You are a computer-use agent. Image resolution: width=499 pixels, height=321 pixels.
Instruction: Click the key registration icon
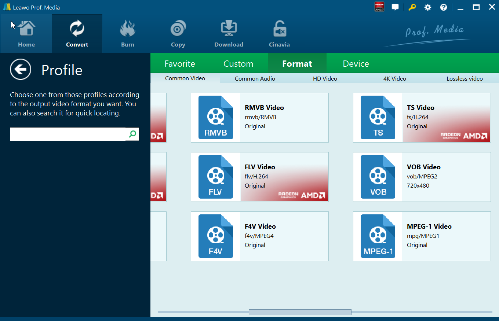pyautogui.click(x=412, y=7)
